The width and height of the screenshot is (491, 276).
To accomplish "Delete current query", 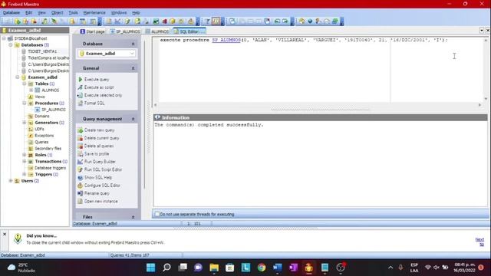I will coord(101,138).
